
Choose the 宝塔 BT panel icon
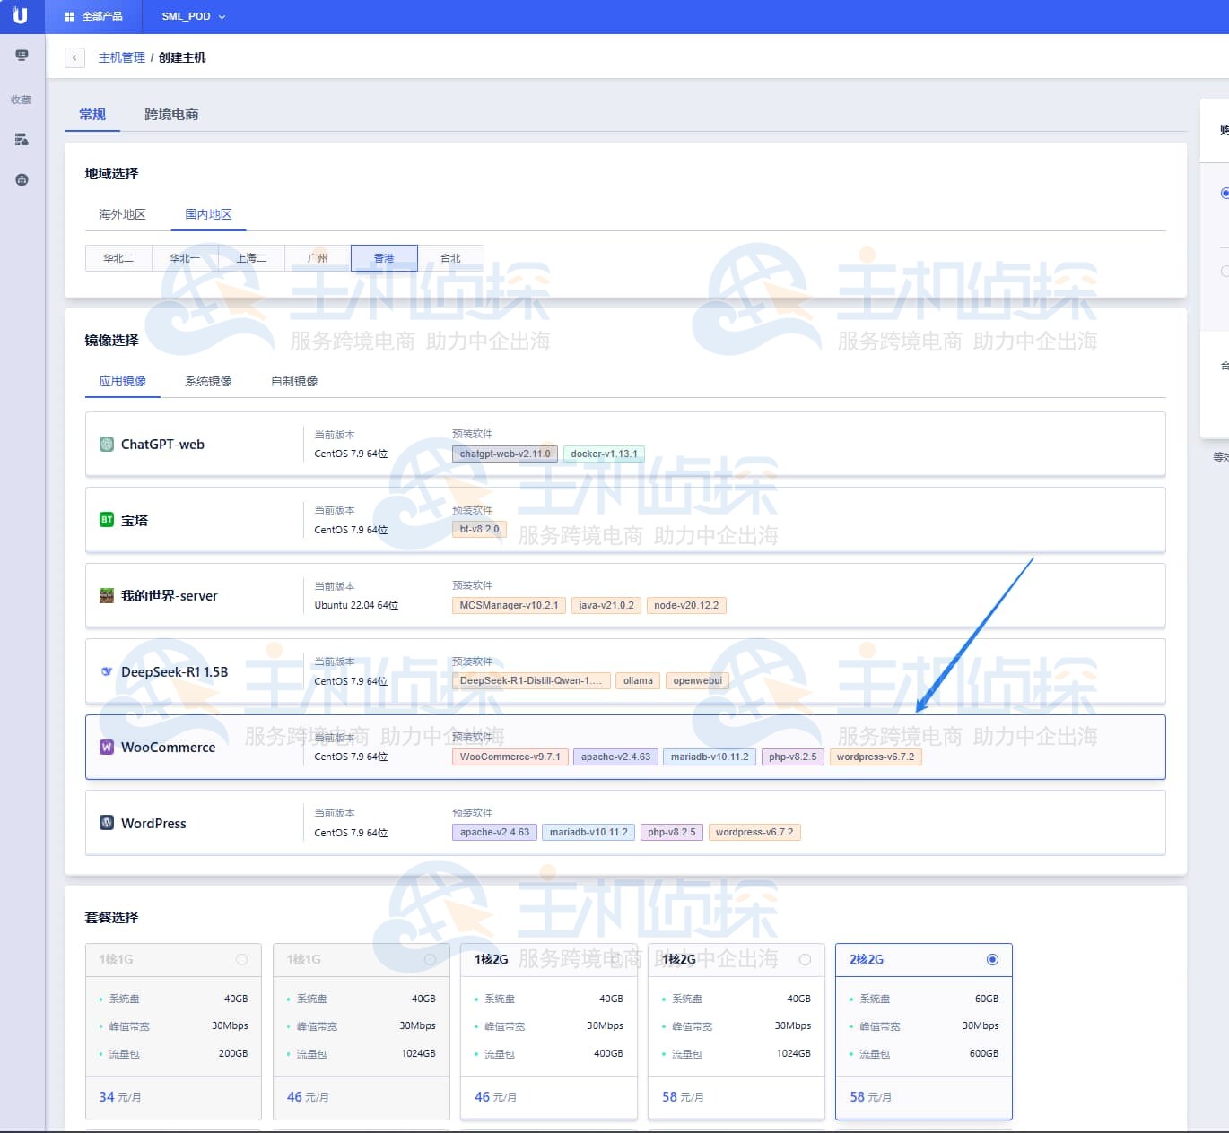point(107,520)
